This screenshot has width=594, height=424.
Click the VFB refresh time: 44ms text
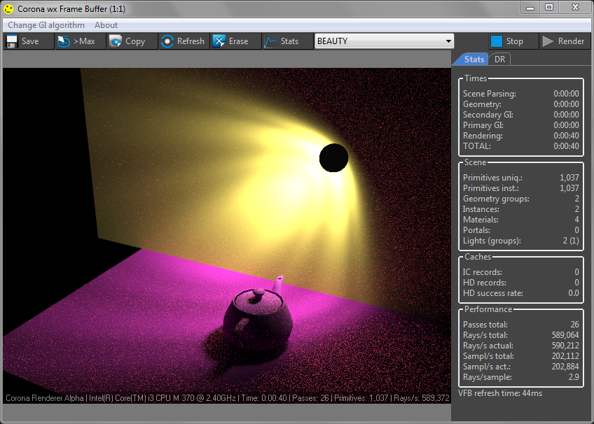click(x=499, y=393)
